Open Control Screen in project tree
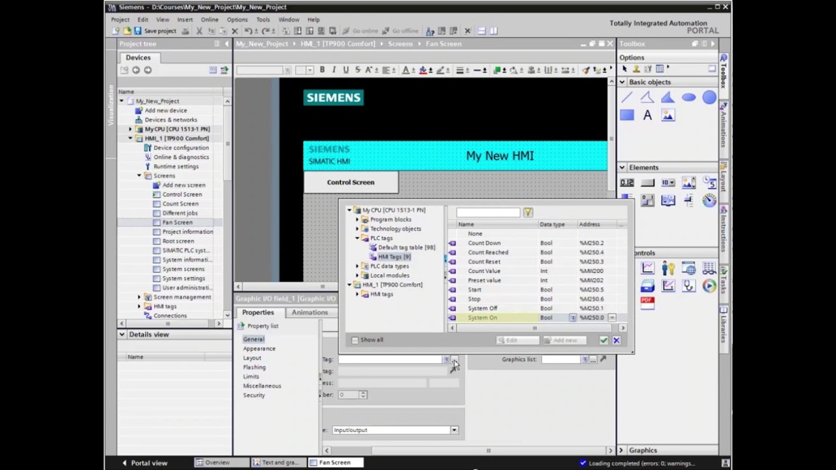The image size is (836, 470). (x=182, y=195)
